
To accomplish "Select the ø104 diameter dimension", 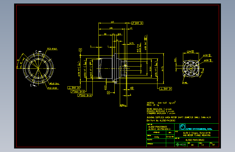I will [150, 69].
